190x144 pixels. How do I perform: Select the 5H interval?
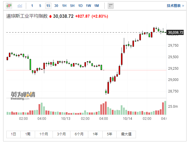(x=72, y=6)
